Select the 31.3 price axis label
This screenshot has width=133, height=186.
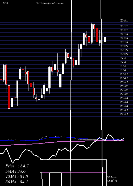[123, 62]
